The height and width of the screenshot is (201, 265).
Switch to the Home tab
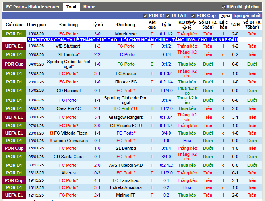(x=89, y=7)
